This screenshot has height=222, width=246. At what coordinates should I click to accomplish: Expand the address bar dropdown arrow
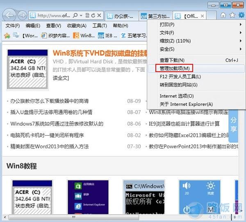[81, 16]
